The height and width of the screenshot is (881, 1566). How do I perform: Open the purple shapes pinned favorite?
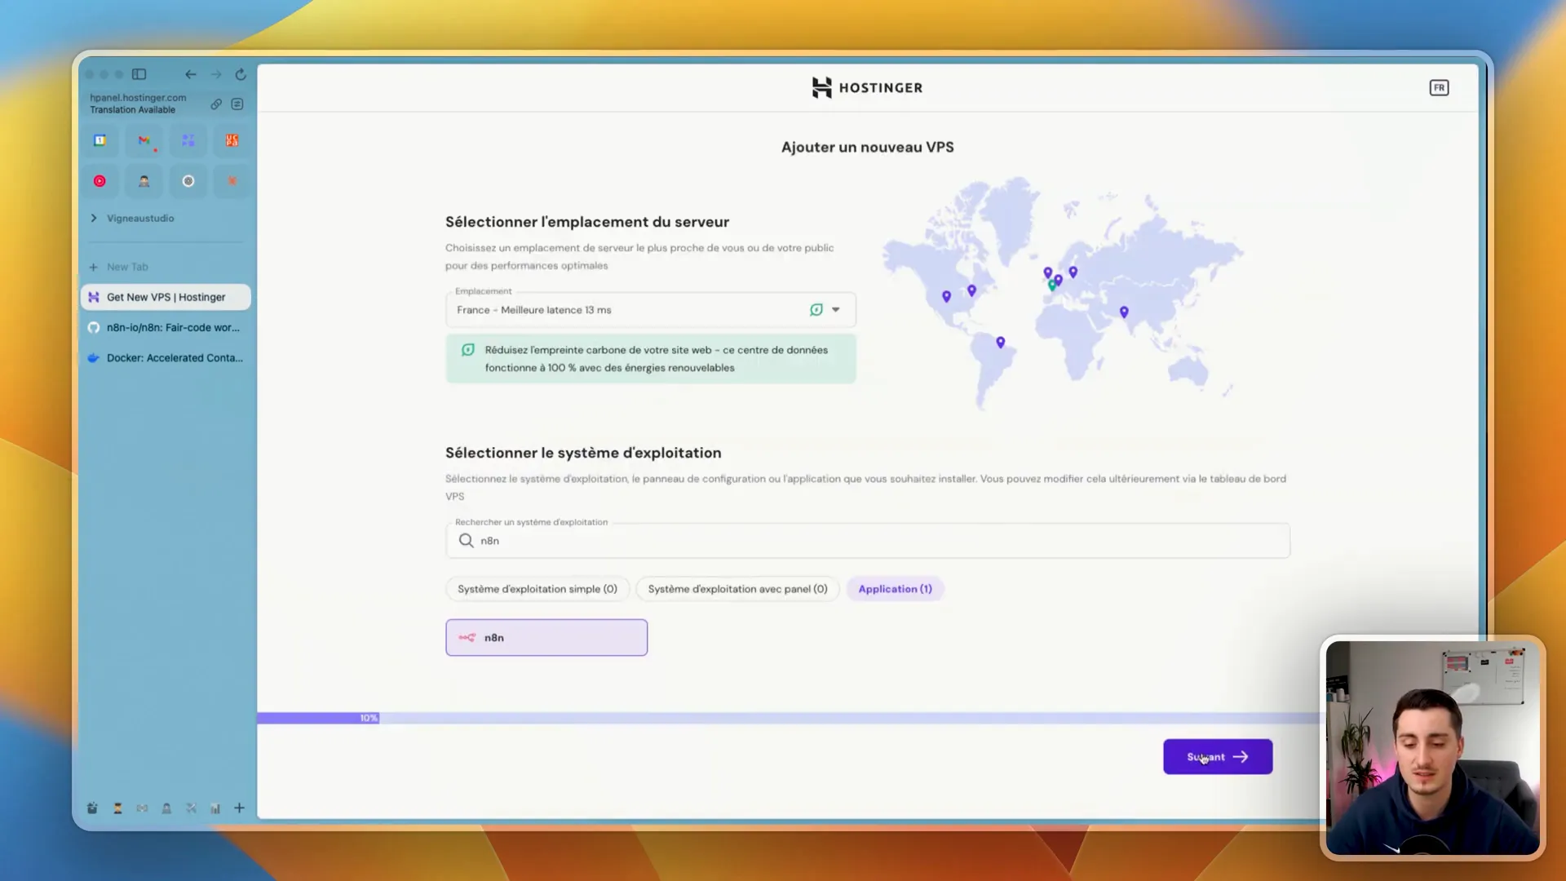pyautogui.click(x=188, y=140)
